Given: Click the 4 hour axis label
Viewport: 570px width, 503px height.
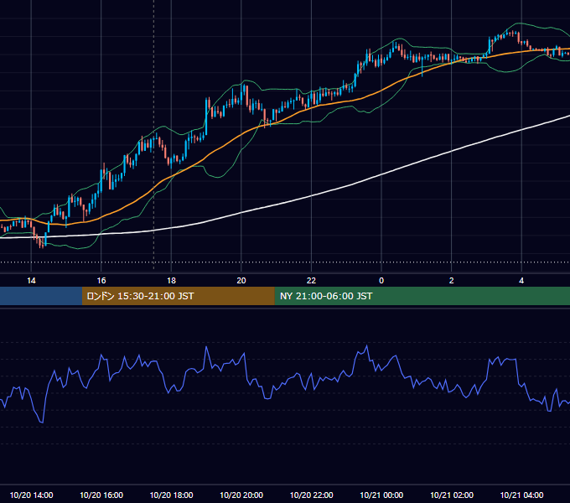Looking at the screenshot, I should (x=521, y=281).
